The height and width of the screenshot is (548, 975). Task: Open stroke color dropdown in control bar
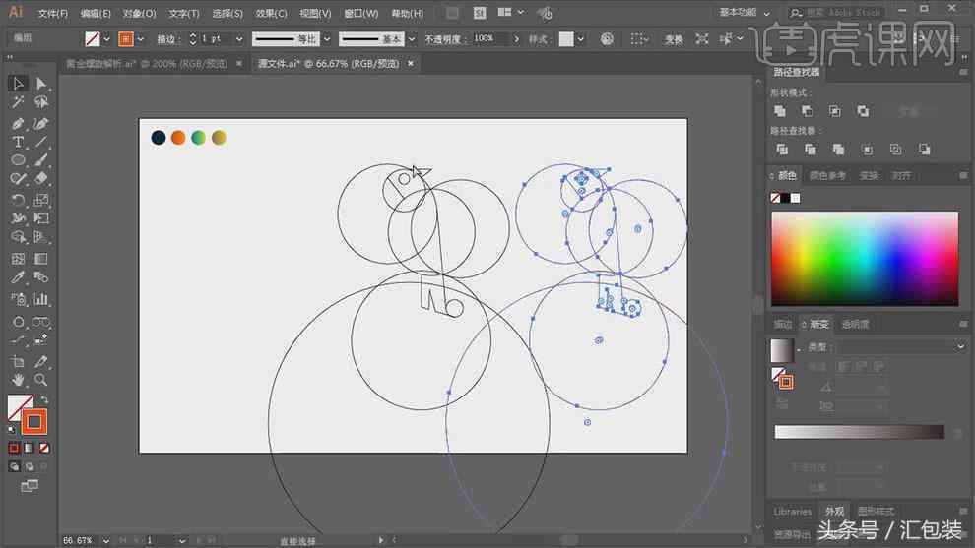coord(141,39)
